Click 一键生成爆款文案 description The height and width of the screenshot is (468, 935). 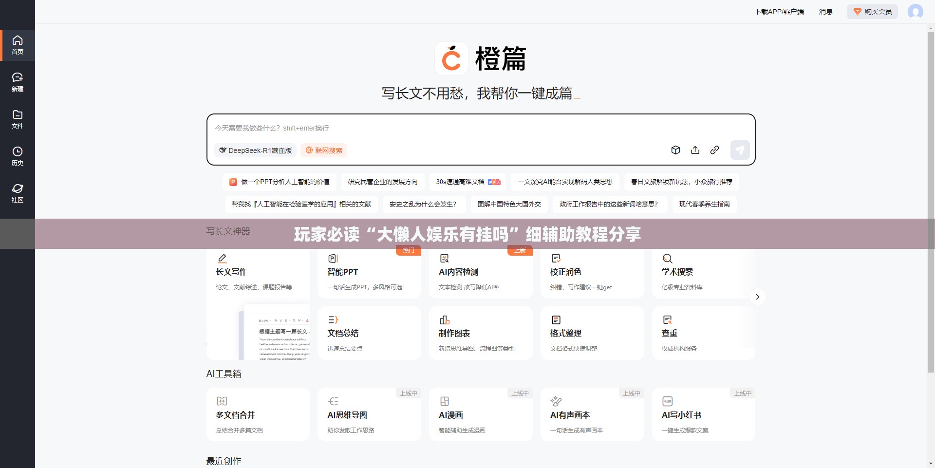(685, 431)
